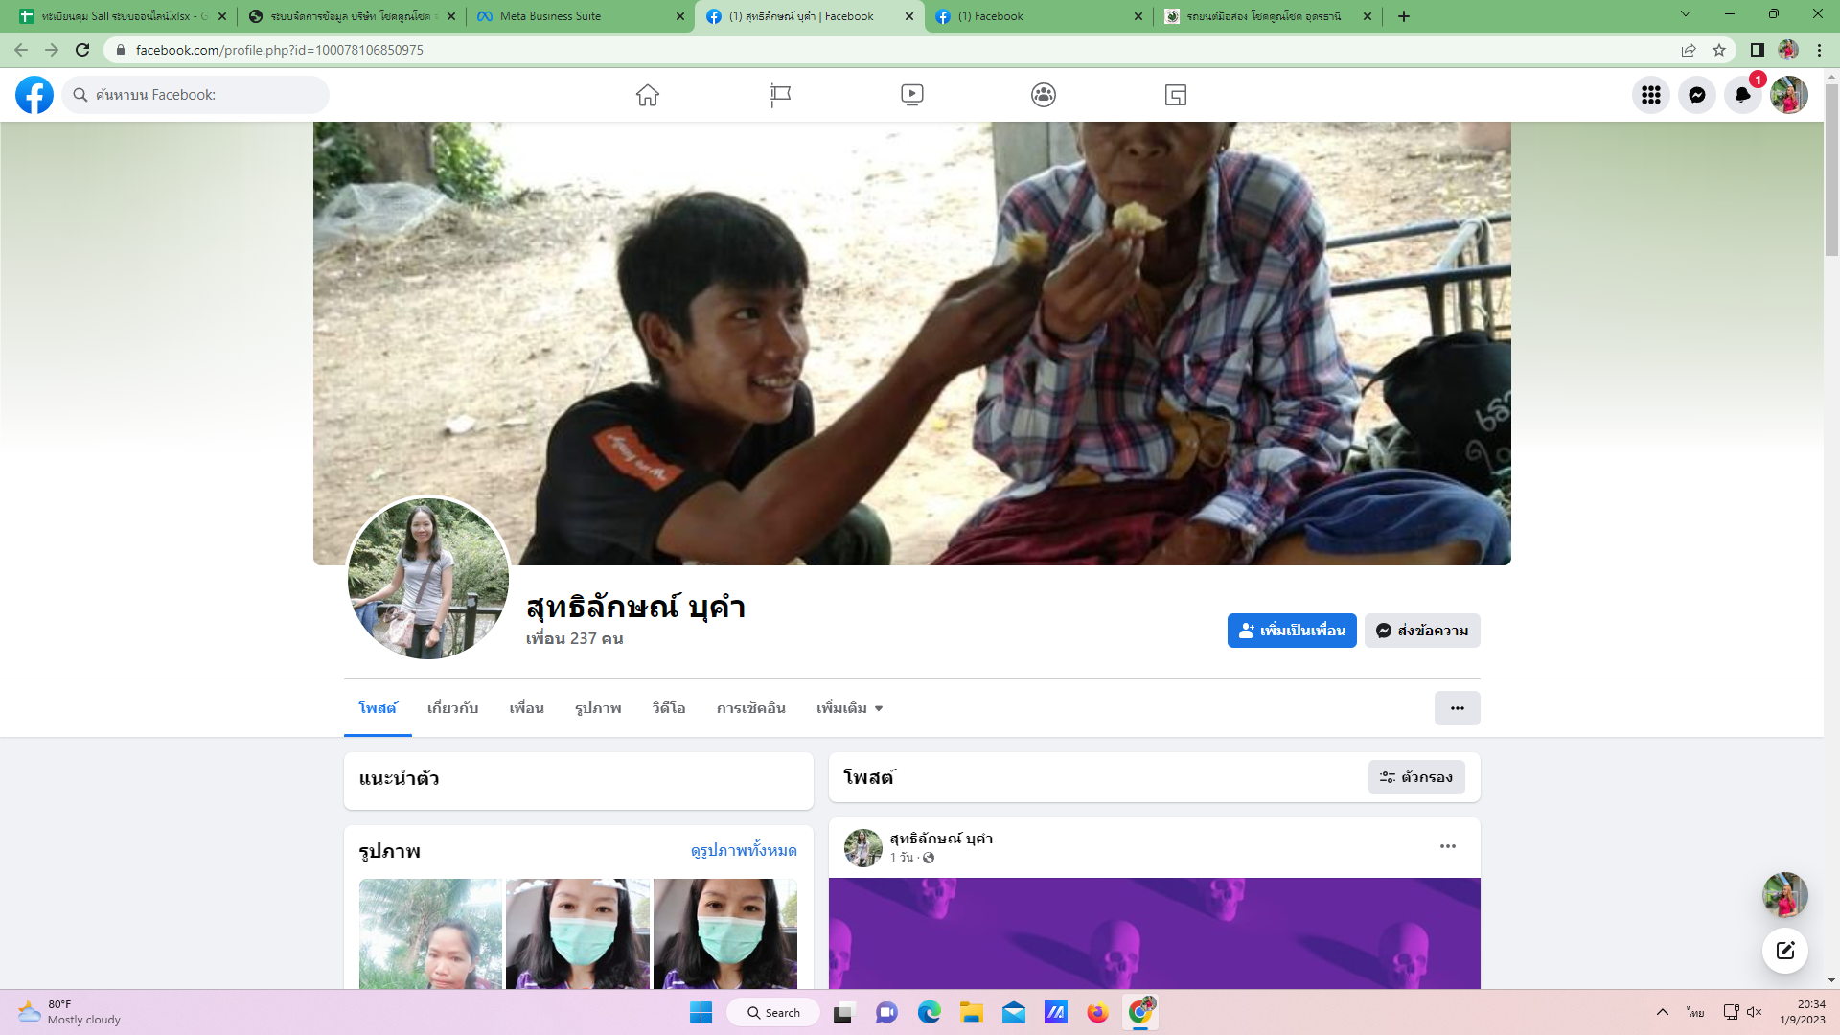Switch to the เกี่ยวกับ tab
Image resolution: width=1840 pixels, height=1035 pixels.
coord(452,708)
